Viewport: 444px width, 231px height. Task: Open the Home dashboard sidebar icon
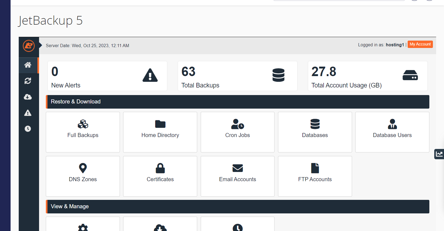coord(28,65)
